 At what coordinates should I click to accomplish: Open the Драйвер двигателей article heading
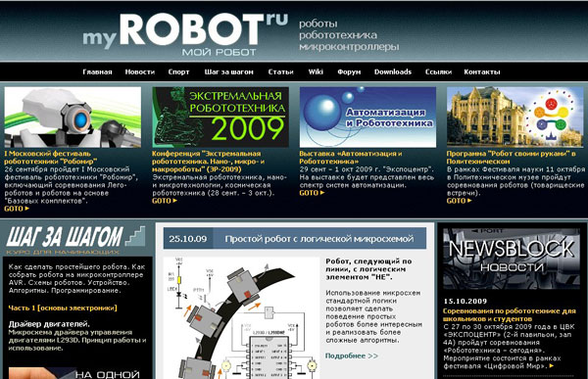(49, 324)
